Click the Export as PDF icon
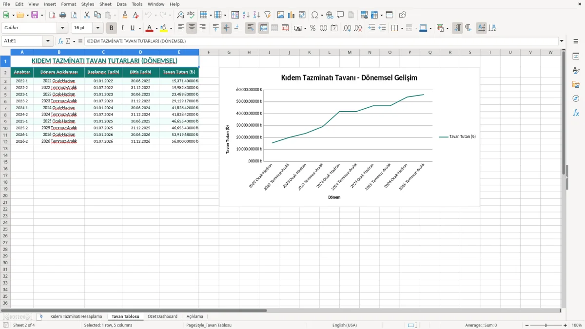 tap(52, 15)
